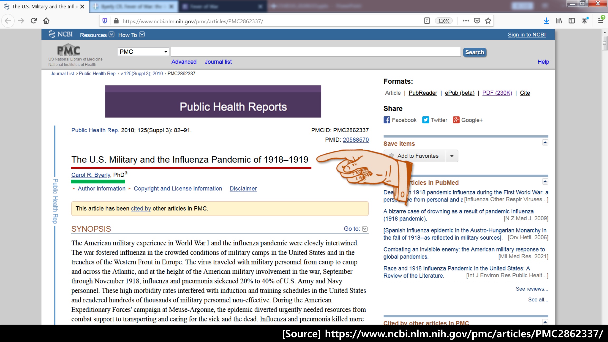The height and width of the screenshot is (342, 608).
Task: Open the PMC database selector combo box
Action: [x=143, y=52]
